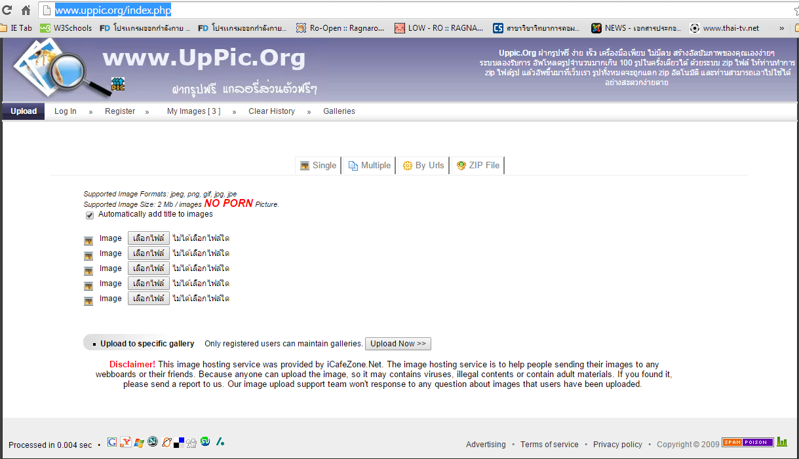Choose file for the second Image row
The height and width of the screenshot is (459, 799).
coord(149,253)
